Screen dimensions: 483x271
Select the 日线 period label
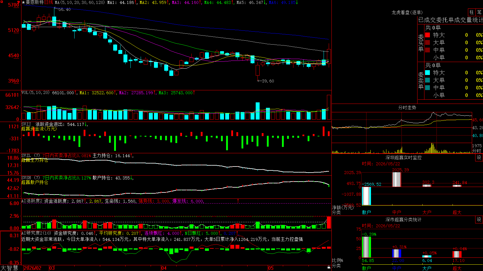49,2
